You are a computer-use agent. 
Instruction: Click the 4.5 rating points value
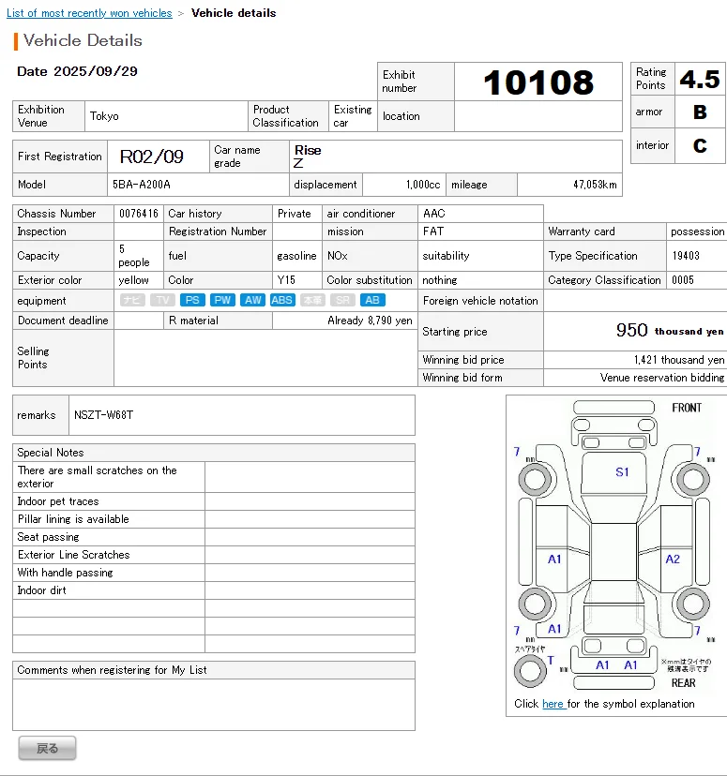(700, 80)
